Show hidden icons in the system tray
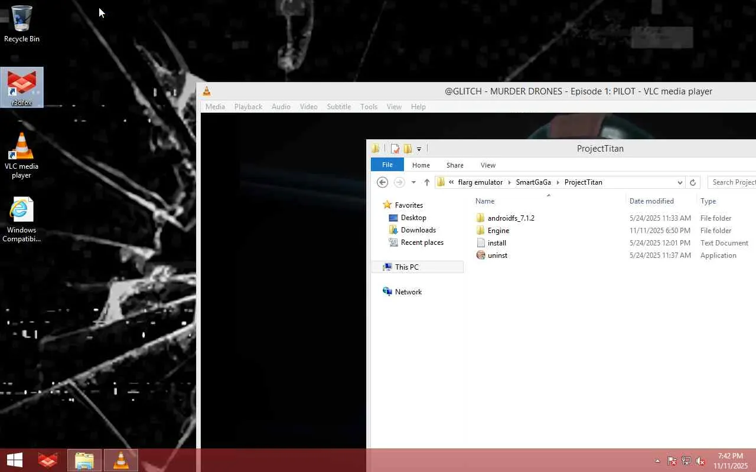 click(657, 461)
